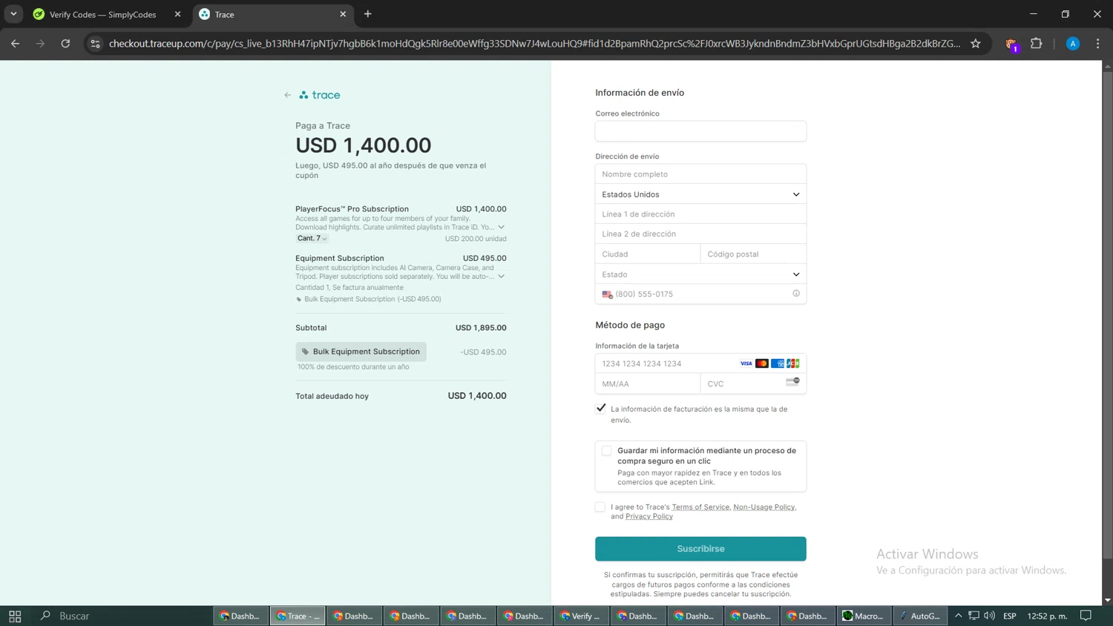Click the Trace logo
The height and width of the screenshot is (626, 1113).
point(320,95)
